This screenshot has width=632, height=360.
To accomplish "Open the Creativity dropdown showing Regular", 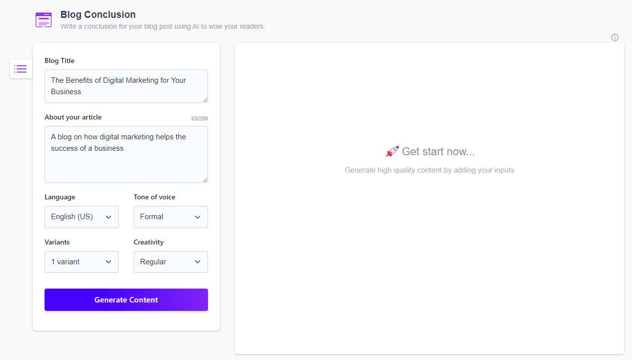I will [170, 261].
